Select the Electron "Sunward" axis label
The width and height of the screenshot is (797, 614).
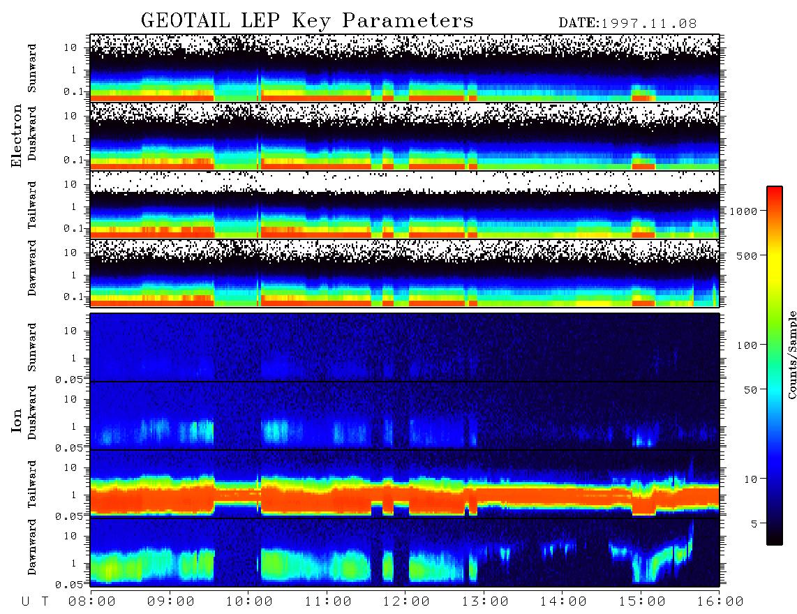33,68
